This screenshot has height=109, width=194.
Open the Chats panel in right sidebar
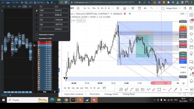[191, 62]
